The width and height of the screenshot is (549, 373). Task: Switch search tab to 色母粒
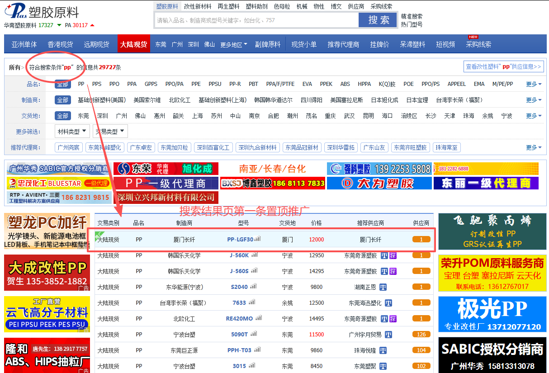click(x=282, y=6)
